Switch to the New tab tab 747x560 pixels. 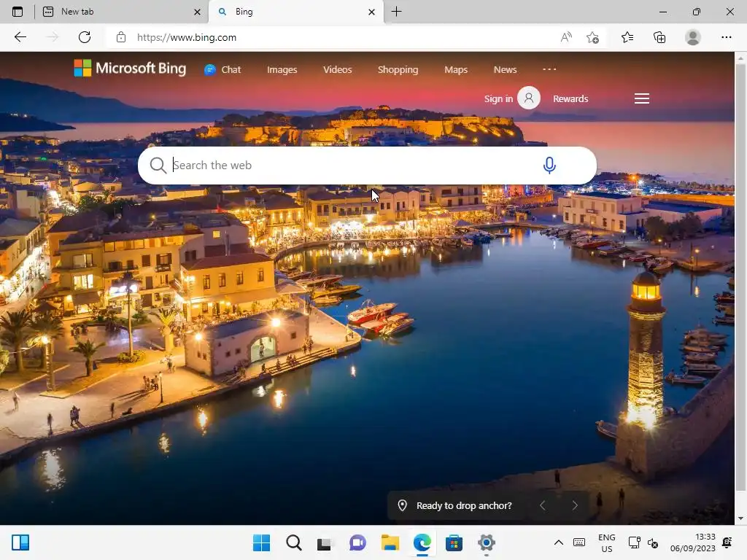click(122, 12)
